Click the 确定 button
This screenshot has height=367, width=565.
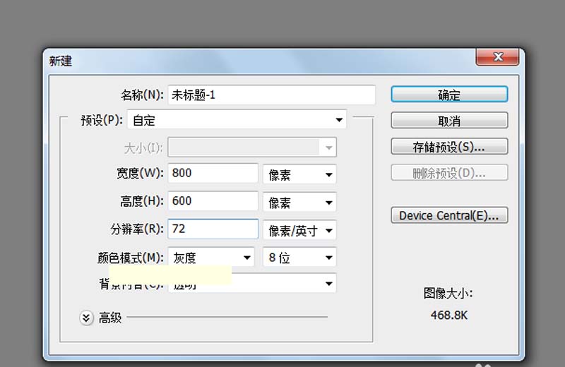point(449,95)
